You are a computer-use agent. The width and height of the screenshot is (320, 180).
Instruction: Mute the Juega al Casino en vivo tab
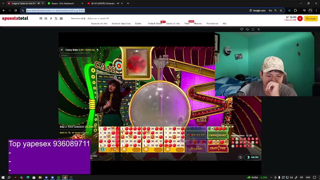[x=38, y=3]
